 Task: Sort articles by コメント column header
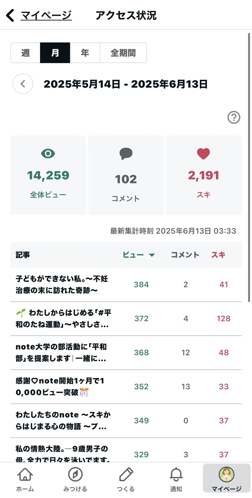coord(185,255)
